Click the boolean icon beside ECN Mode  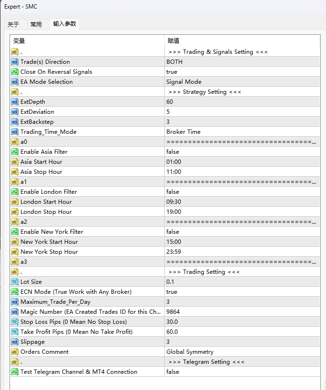tap(15, 292)
